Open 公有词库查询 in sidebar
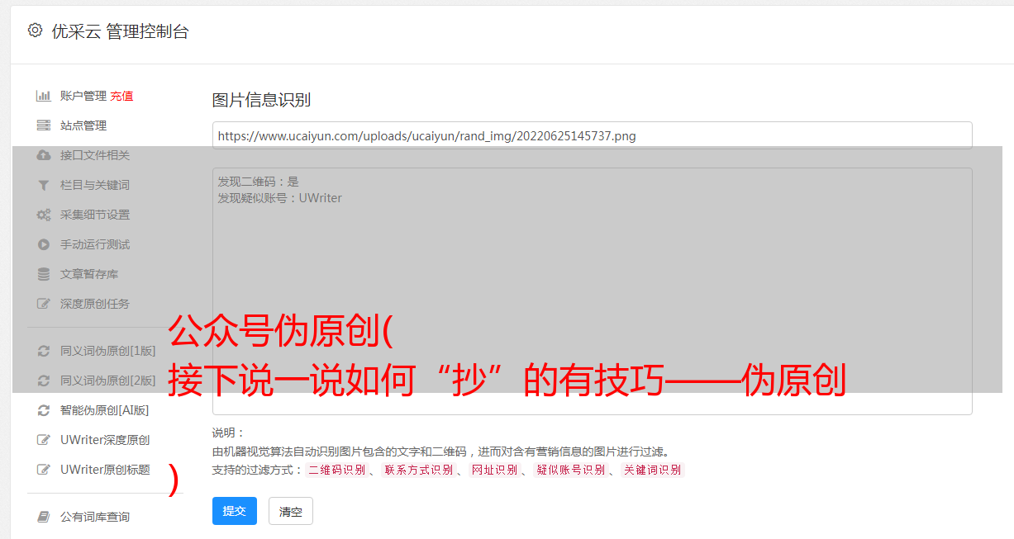The image size is (1014, 539). [x=95, y=517]
